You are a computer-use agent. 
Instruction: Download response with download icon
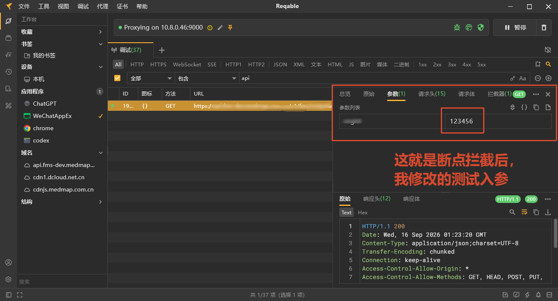pos(548,212)
